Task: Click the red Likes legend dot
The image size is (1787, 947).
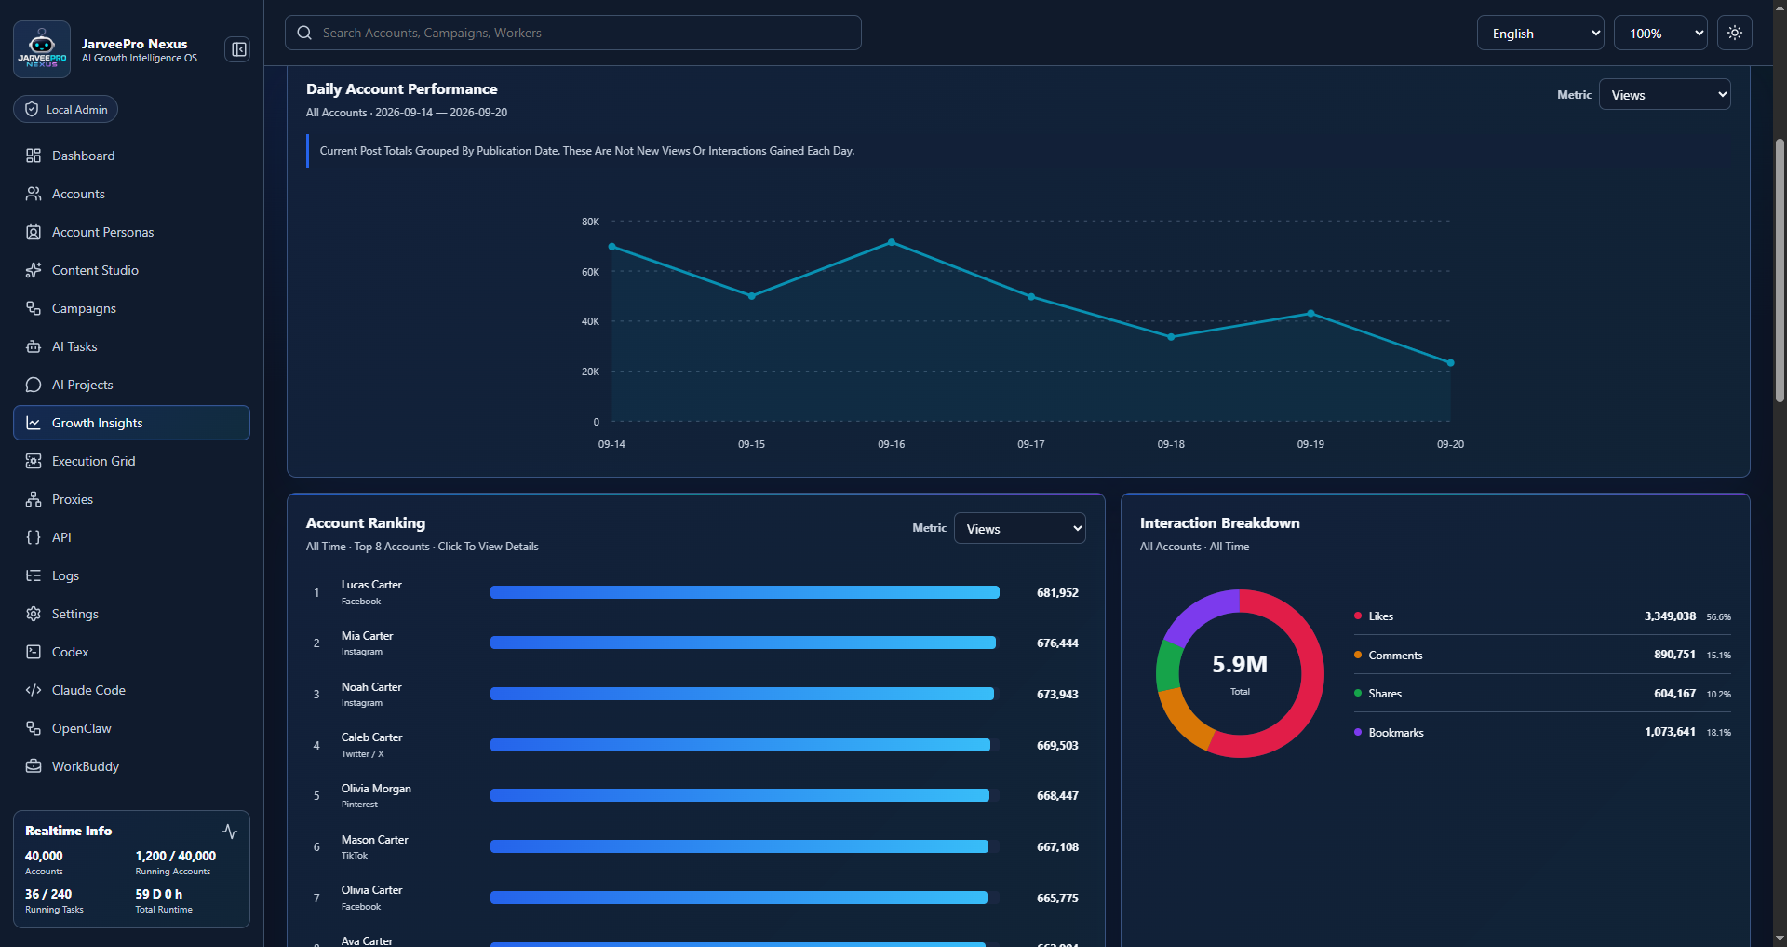Action: (1358, 616)
